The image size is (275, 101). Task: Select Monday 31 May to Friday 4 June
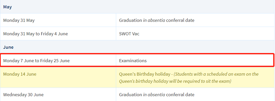35,33
